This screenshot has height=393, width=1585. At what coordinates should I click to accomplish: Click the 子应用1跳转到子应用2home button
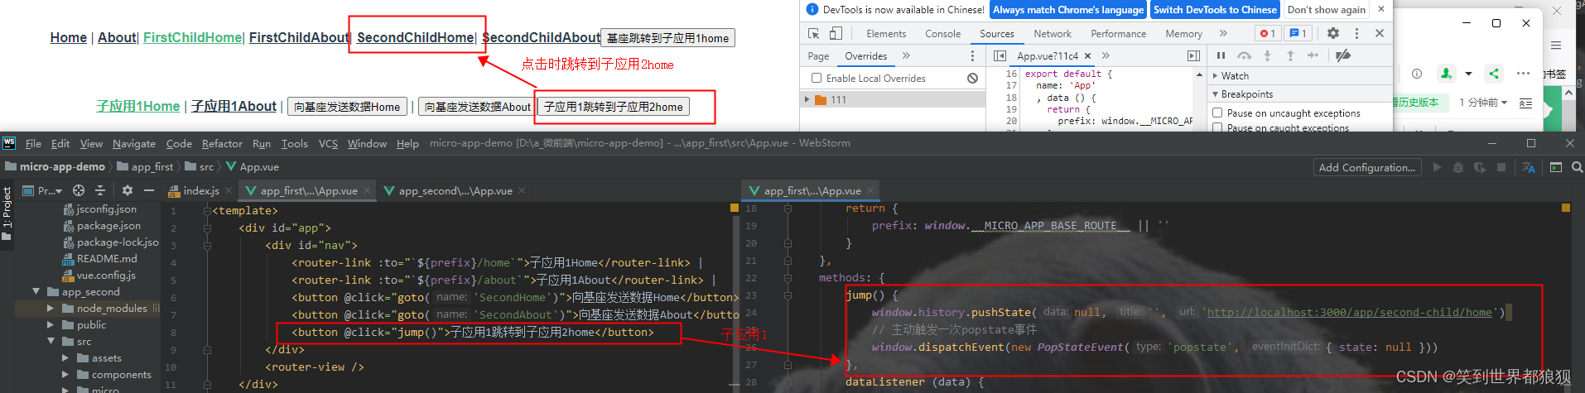(x=614, y=107)
